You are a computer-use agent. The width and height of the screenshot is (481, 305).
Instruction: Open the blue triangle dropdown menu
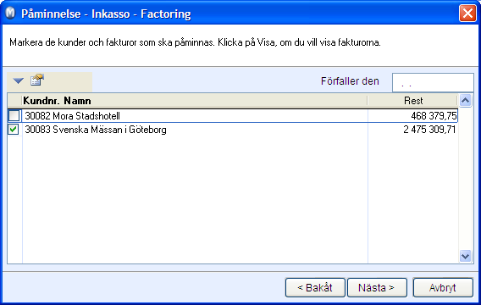click(x=19, y=81)
